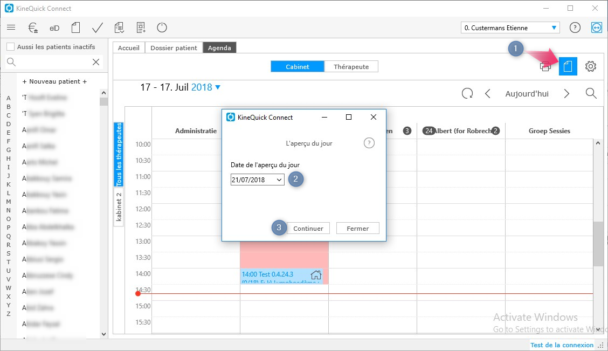Click the 10:00 time label
Screen dimensions: 608x351
(x=143, y=144)
